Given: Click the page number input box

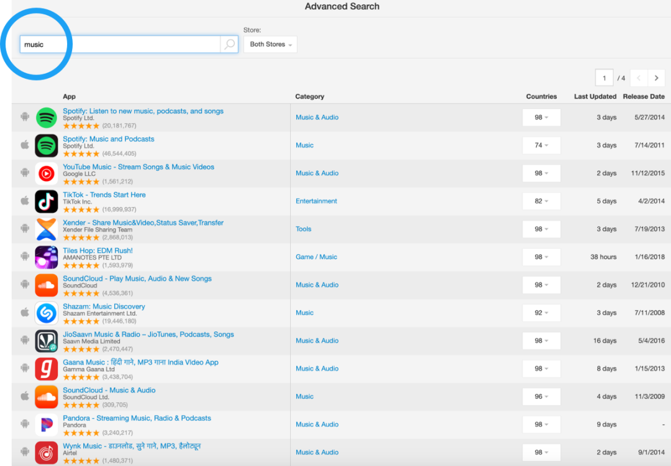Looking at the screenshot, I should 605,78.
